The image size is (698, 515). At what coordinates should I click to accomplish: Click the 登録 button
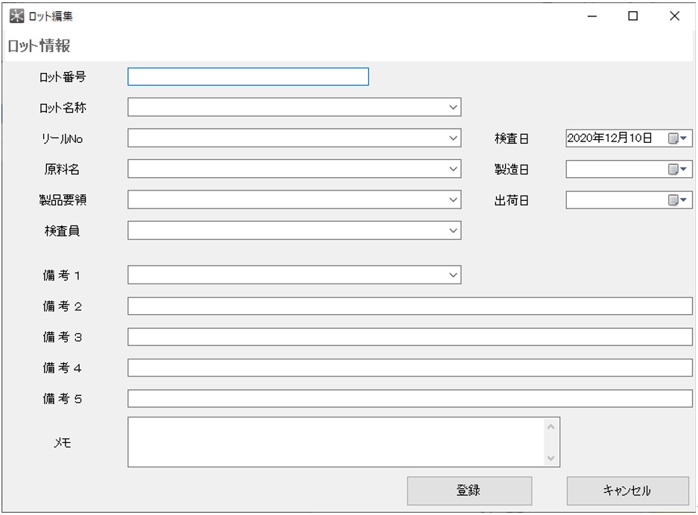pos(469,490)
